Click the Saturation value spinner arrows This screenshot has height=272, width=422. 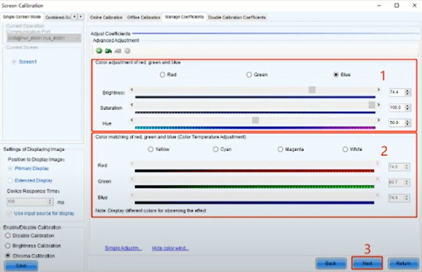pos(407,107)
